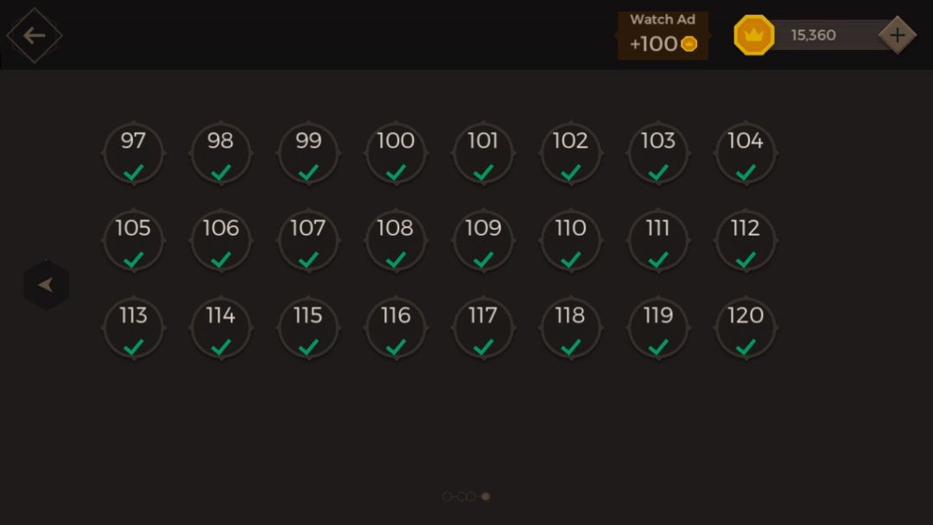The width and height of the screenshot is (933, 525).
Task: Open level 104
Action: click(x=746, y=154)
